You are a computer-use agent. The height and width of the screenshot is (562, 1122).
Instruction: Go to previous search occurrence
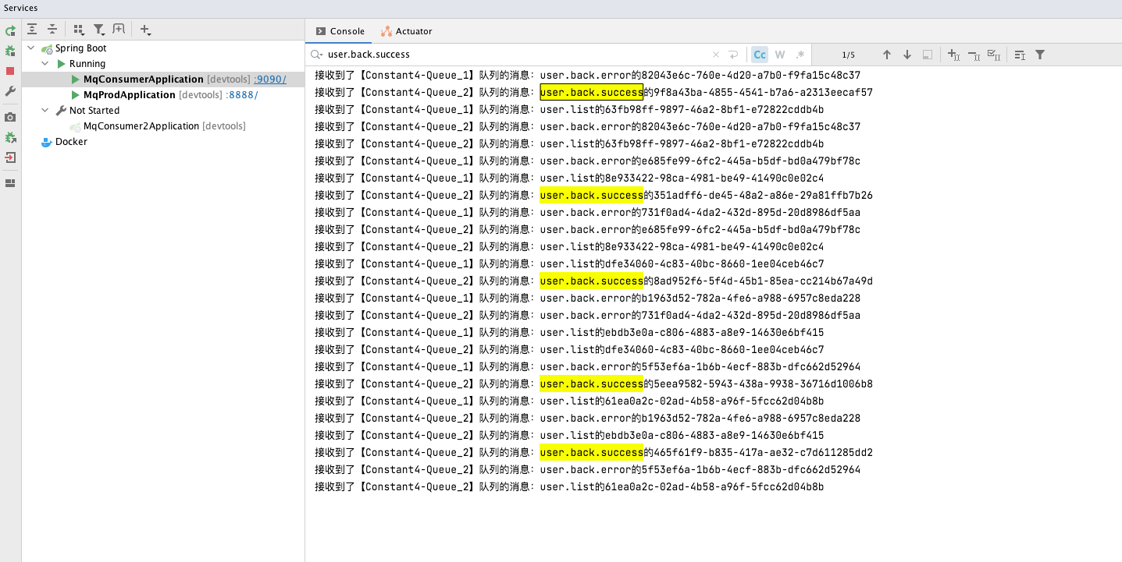[887, 55]
